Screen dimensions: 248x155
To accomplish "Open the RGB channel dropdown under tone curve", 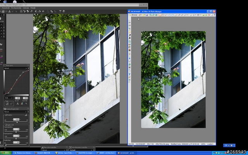I will click(x=9, y=98).
